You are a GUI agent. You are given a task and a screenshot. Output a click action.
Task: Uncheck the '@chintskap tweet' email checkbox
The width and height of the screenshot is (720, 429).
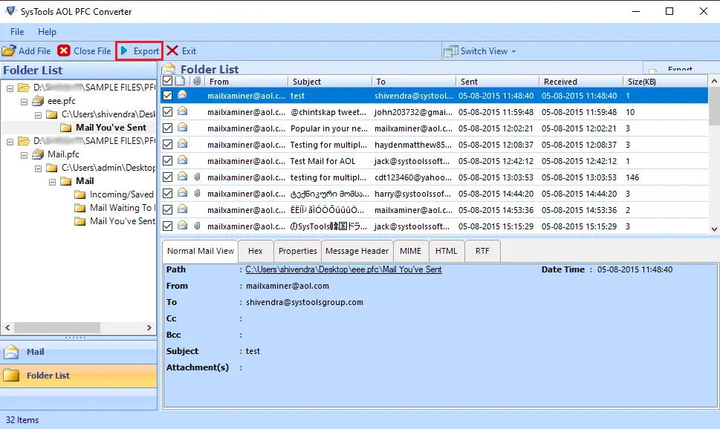coord(168,112)
